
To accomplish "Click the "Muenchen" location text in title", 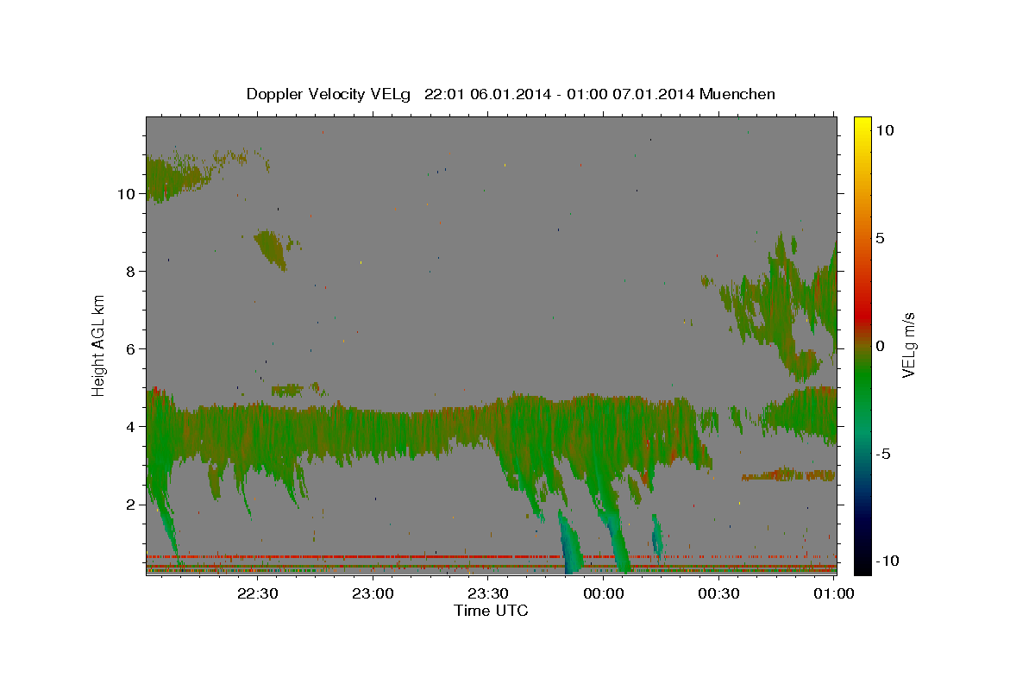I will [737, 94].
